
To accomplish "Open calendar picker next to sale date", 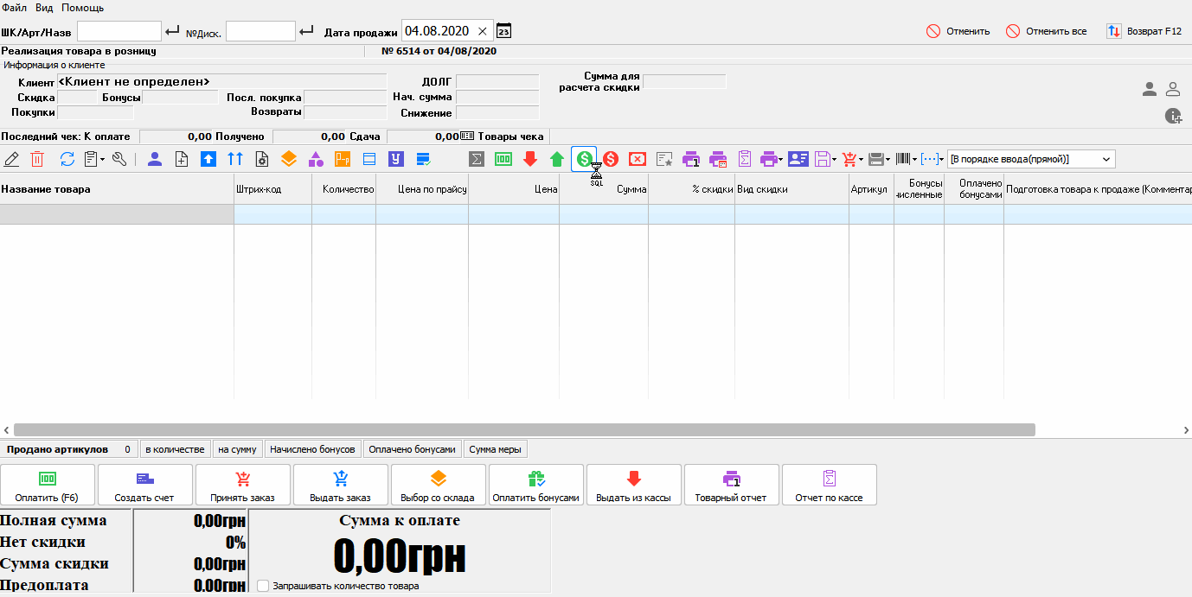I will pos(504,31).
